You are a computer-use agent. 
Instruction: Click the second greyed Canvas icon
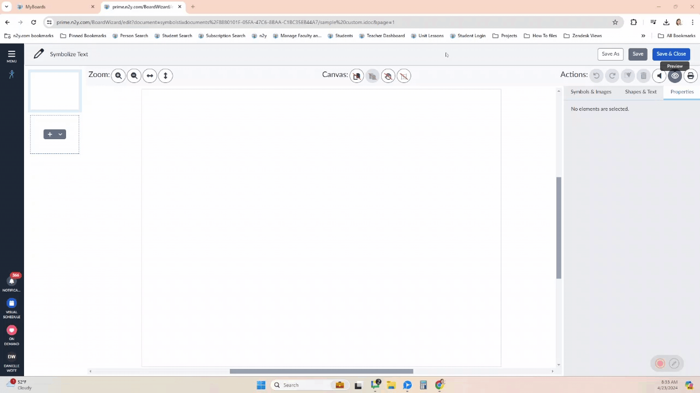pos(372,76)
